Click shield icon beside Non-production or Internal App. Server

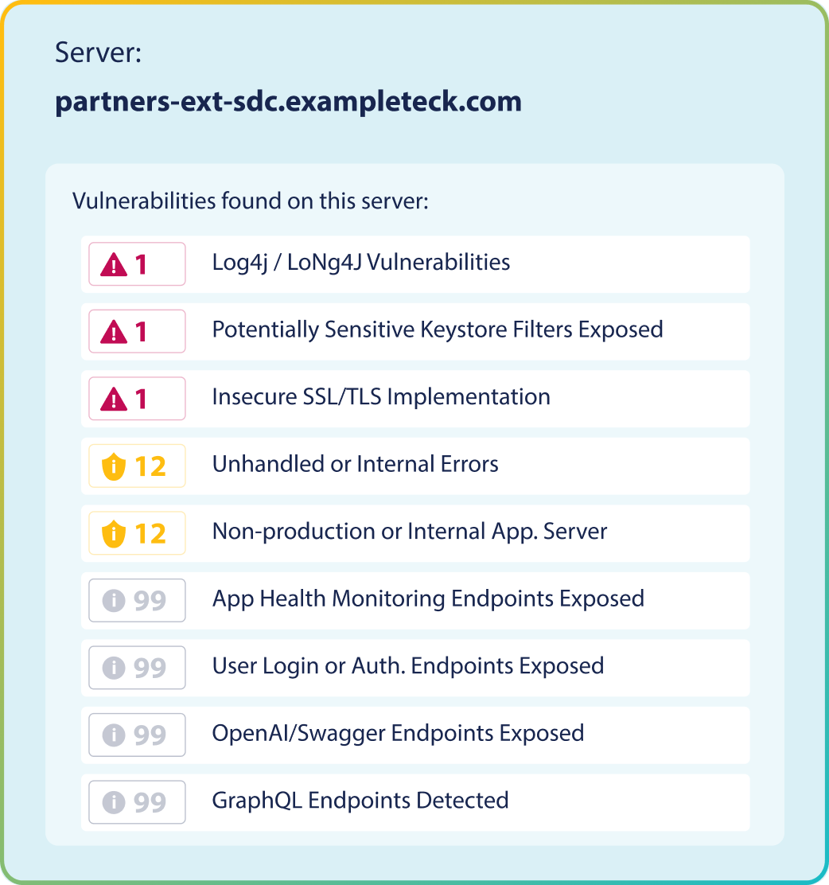(x=115, y=533)
